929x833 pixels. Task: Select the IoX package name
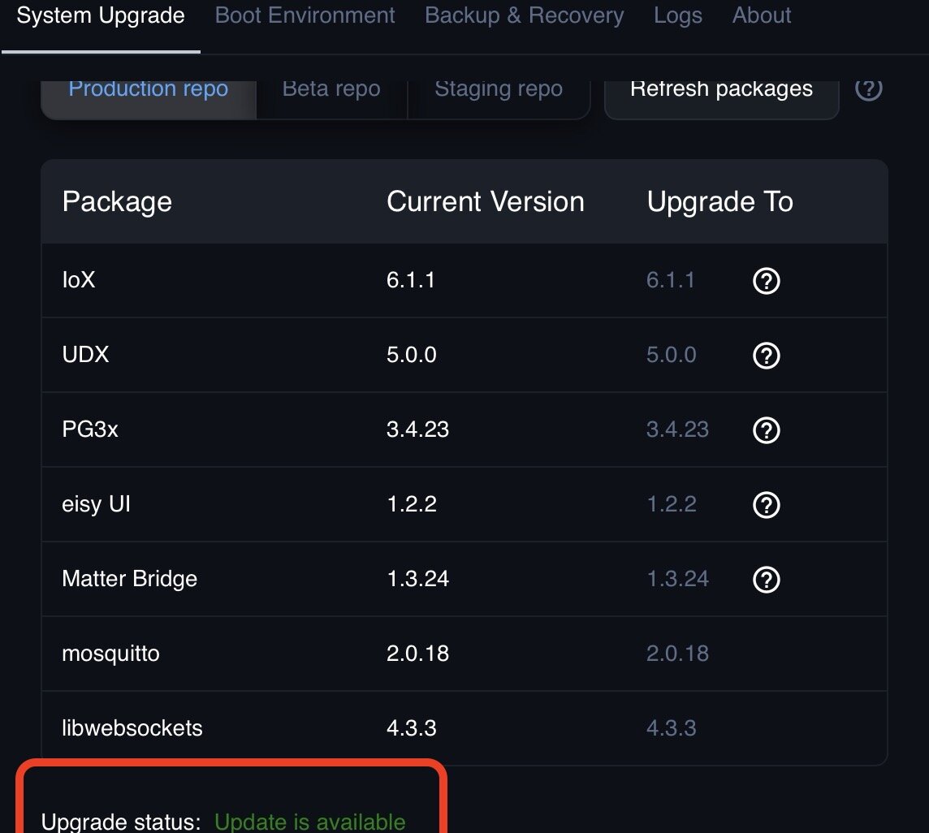78,279
